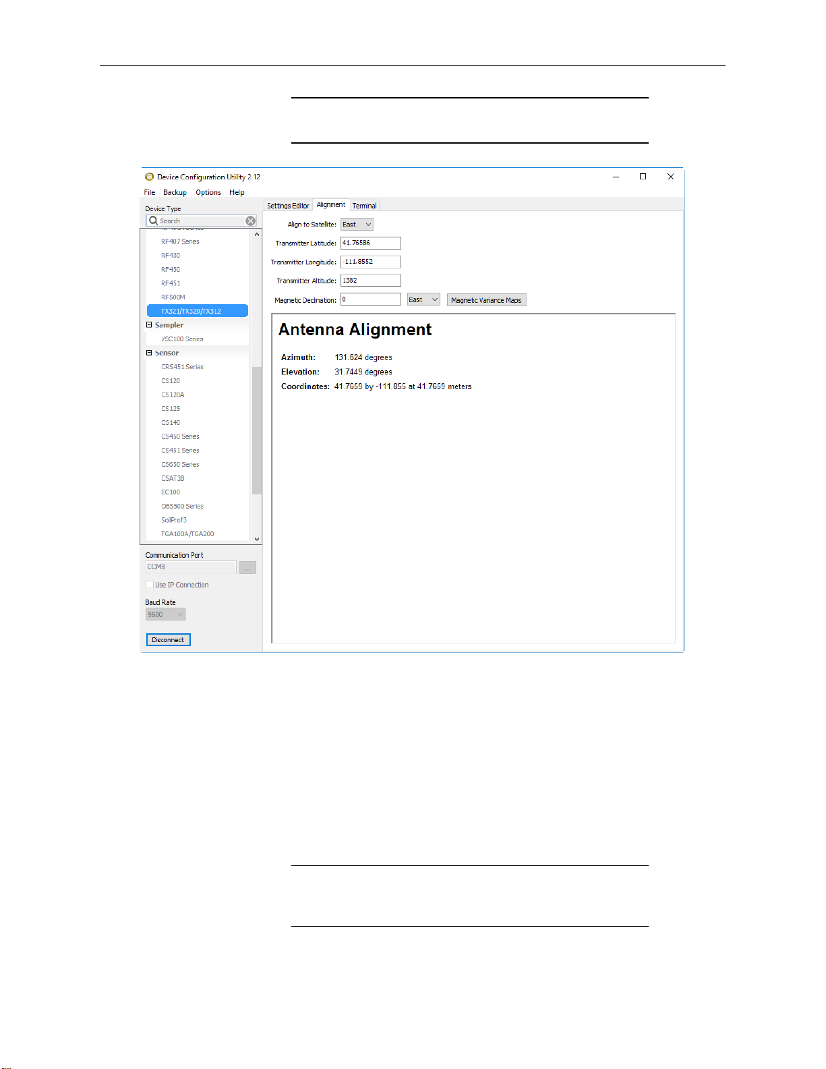Open the magnetic declination direction dropdown
826x1069 pixels.
(x=423, y=299)
